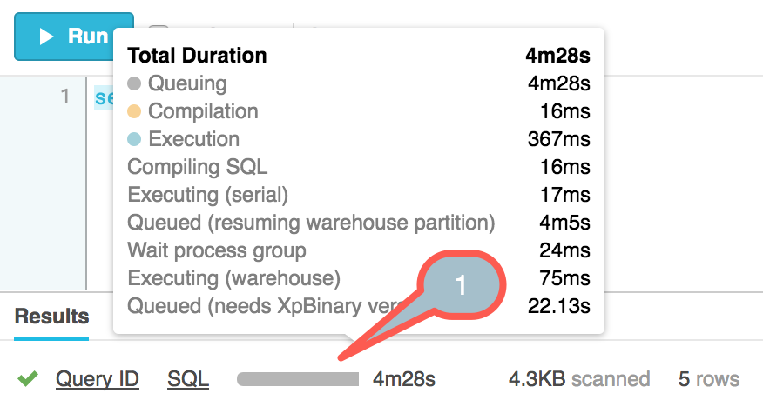This screenshot has height=400, width=763.
Task: Click the Compiling SQL tooltip row
Action: pyautogui.click(x=198, y=167)
